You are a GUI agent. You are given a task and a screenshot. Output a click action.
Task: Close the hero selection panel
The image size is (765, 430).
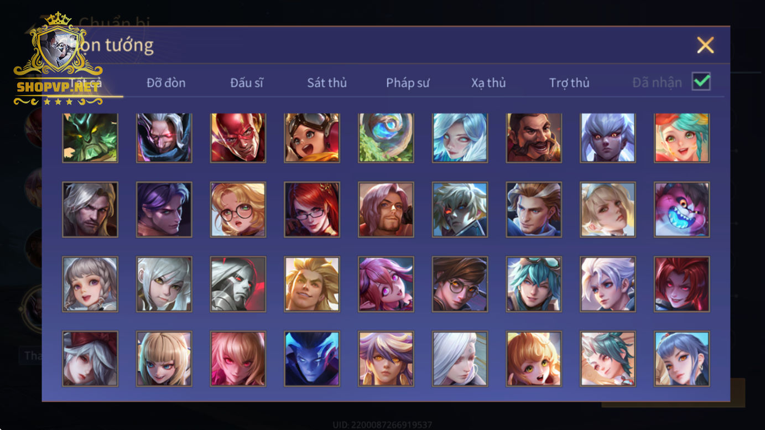(705, 45)
